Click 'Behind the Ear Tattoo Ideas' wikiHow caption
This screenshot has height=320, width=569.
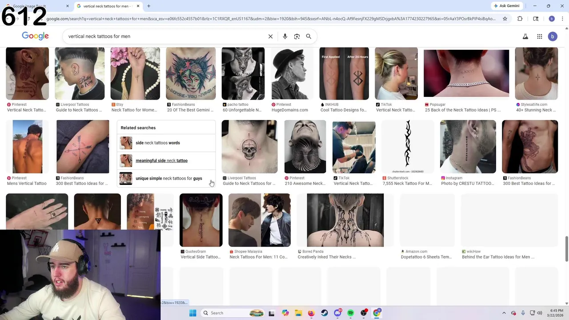click(498, 257)
